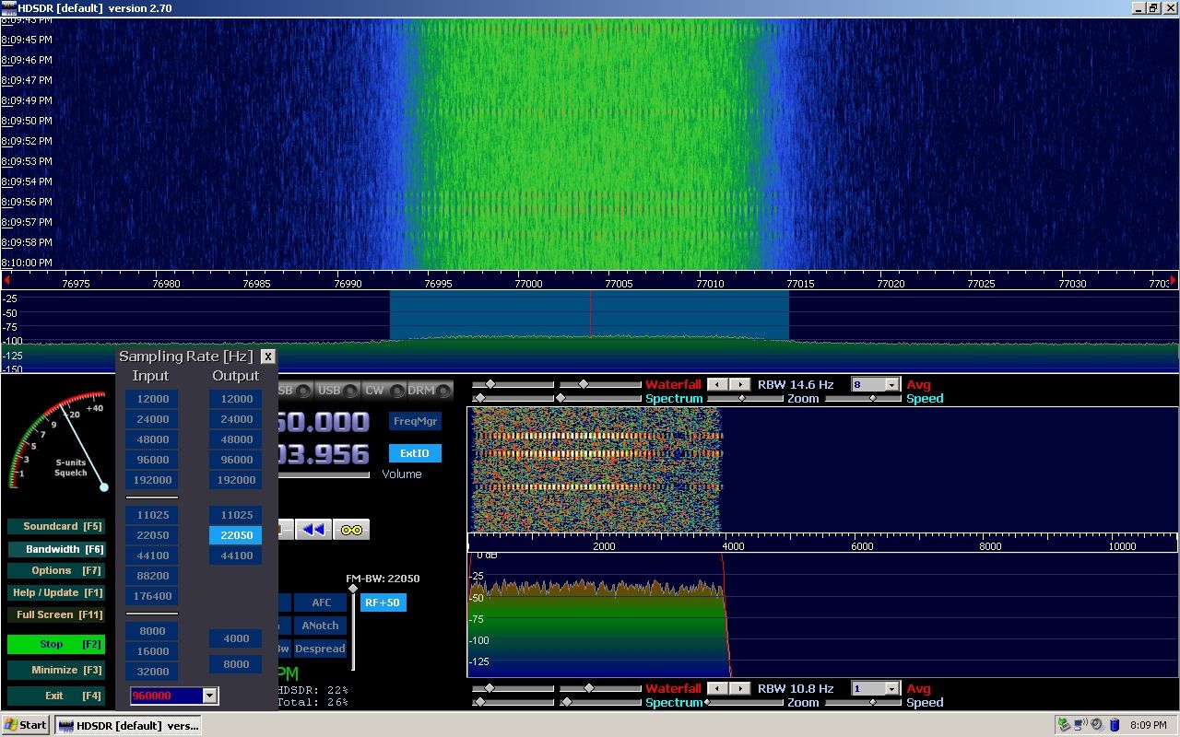Screen dimensions: 1180x737
Task: Toggle the AFC button
Action: tap(321, 602)
